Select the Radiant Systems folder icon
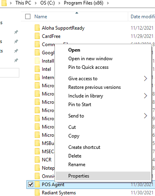 pos(37,193)
